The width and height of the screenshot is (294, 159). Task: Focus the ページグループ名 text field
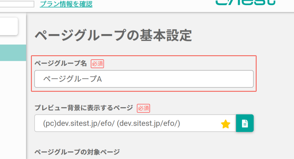click(x=144, y=79)
